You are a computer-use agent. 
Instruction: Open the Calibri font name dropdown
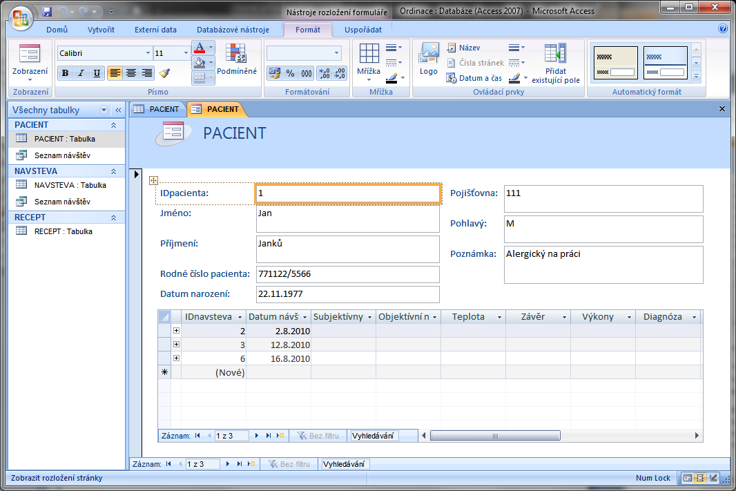coord(148,53)
